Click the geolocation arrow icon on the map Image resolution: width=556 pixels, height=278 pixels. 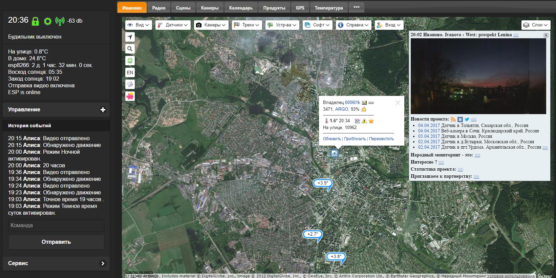point(130,37)
